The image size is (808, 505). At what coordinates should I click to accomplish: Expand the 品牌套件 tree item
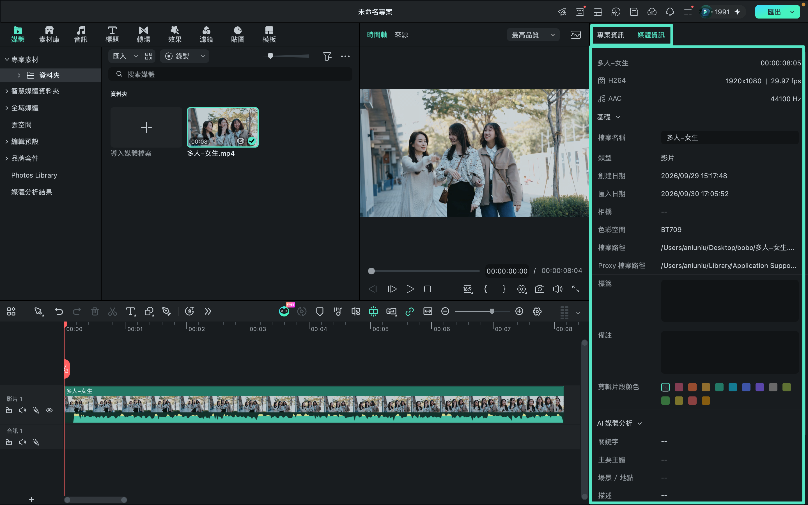[7, 159]
